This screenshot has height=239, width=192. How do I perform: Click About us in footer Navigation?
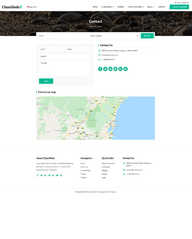point(84,167)
